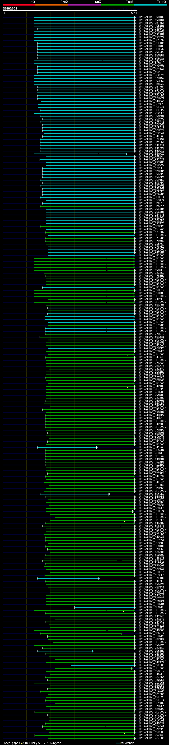
Task: Click the UniRef100_B6UCS5 label
Action: (x=151, y=151)
